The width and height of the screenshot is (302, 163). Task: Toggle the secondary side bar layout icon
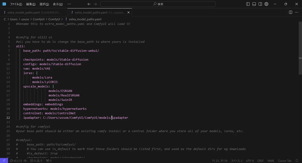[260, 4]
